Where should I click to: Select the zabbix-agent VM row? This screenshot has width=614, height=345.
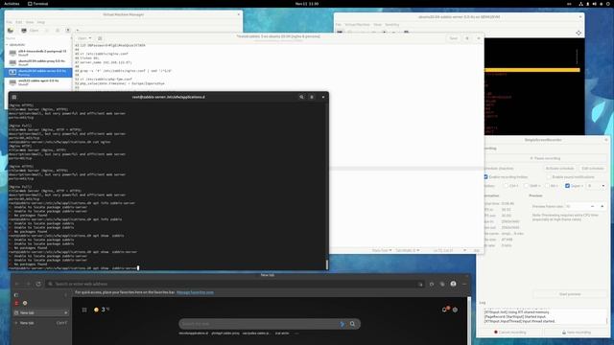pos(38,82)
